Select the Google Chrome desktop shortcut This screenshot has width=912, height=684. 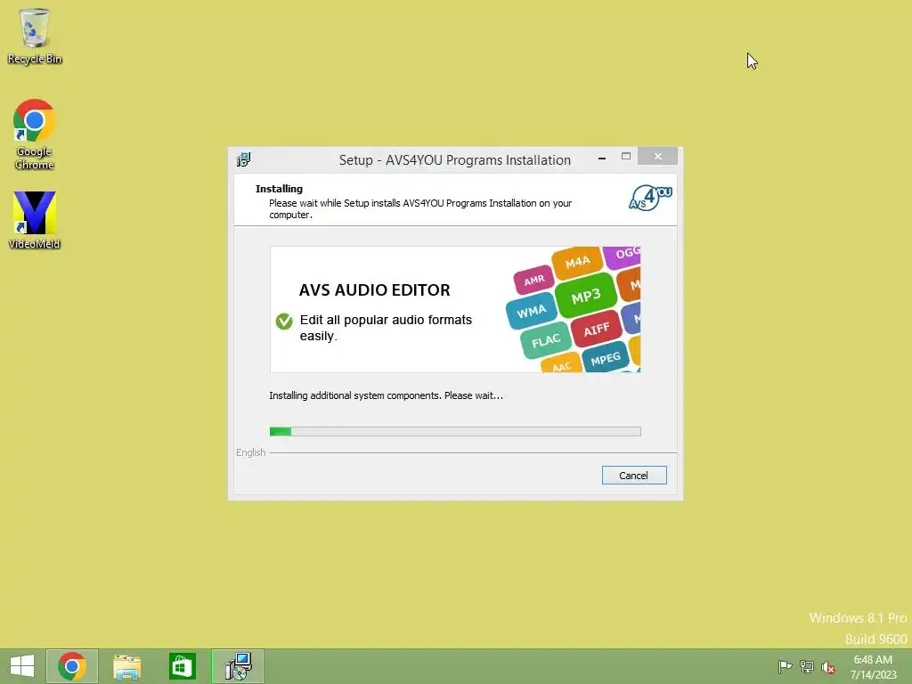pos(35,135)
